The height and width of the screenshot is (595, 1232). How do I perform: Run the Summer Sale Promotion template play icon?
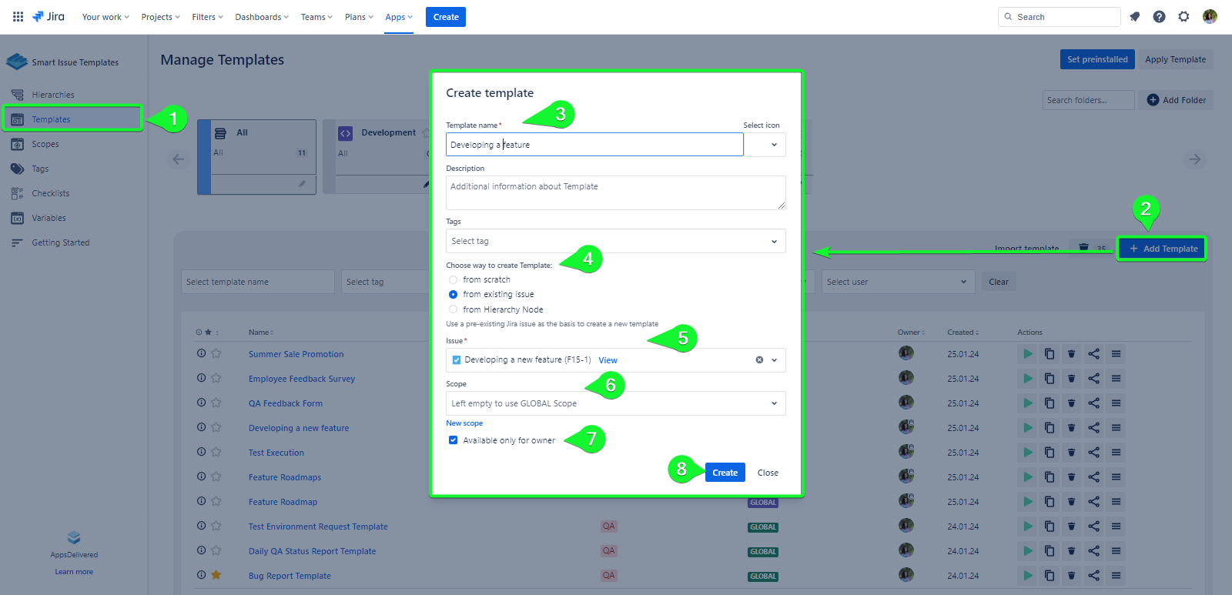[1027, 354]
